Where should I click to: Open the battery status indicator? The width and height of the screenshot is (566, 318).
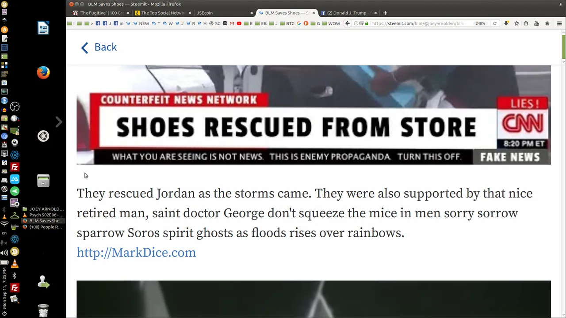coord(4,262)
